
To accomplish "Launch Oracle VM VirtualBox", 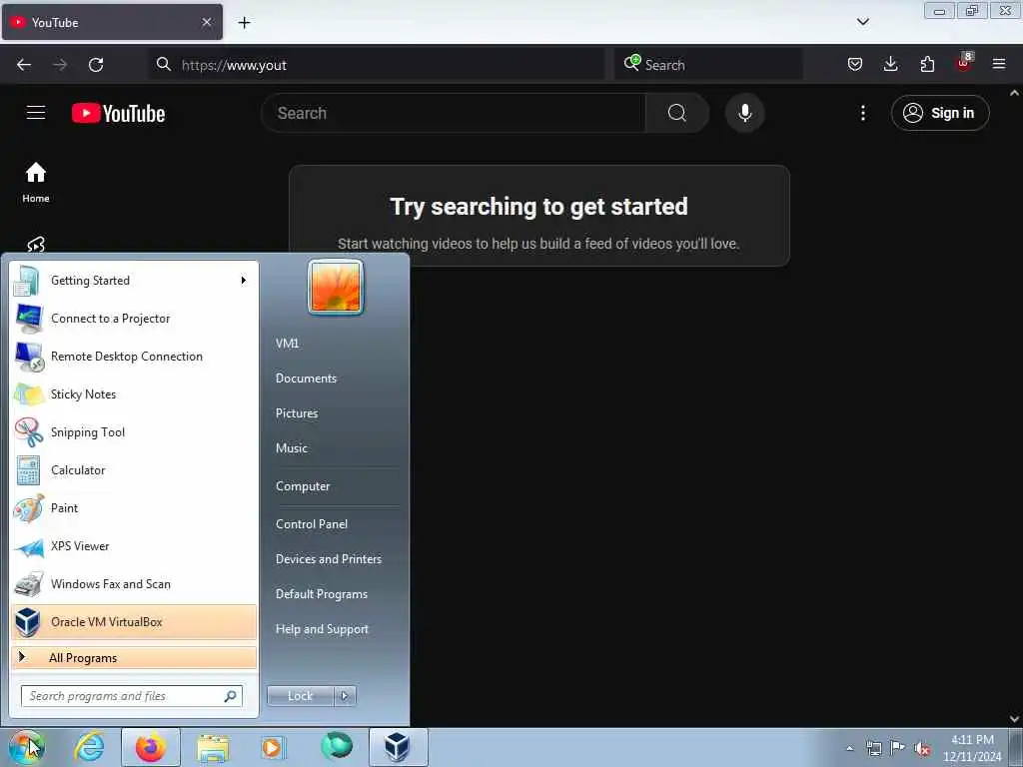I will (134, 621).
